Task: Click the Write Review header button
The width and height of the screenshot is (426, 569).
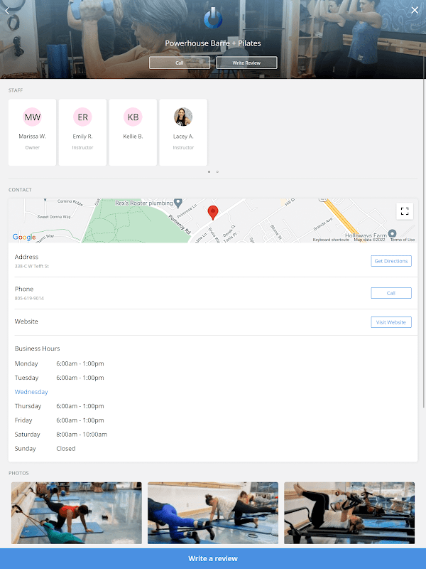Action: (246, 63)
